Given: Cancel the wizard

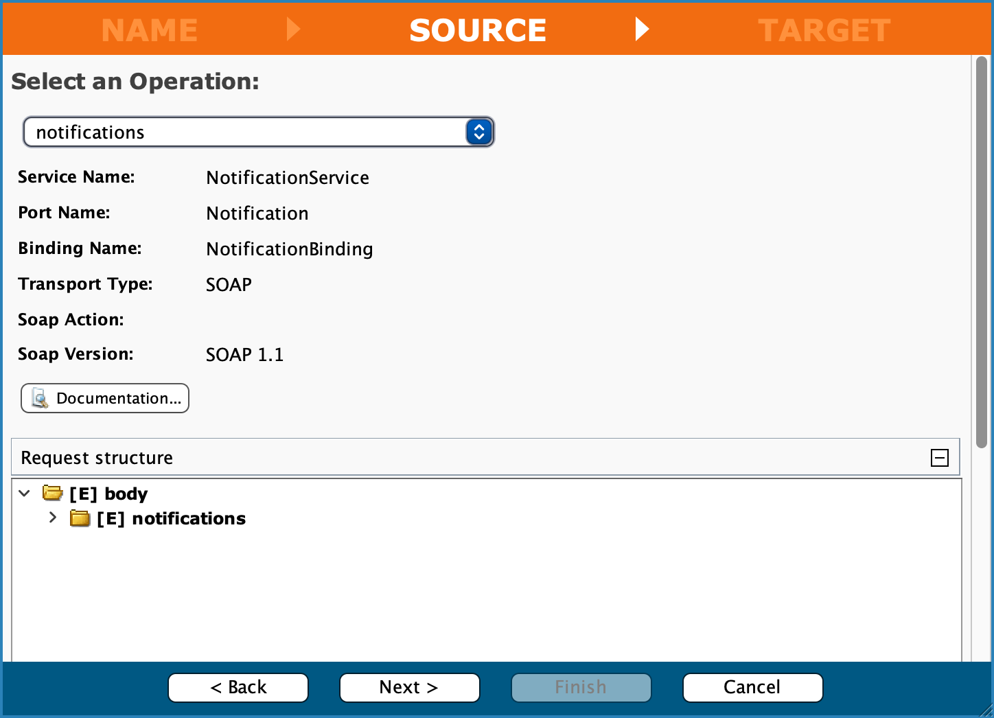Looking at the screenshot, I should 752,687.
